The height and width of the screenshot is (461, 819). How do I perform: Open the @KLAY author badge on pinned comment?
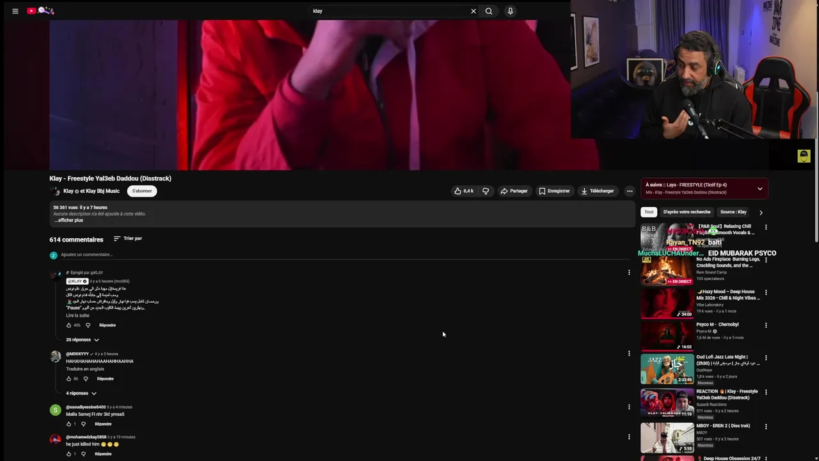coord(77,281)
